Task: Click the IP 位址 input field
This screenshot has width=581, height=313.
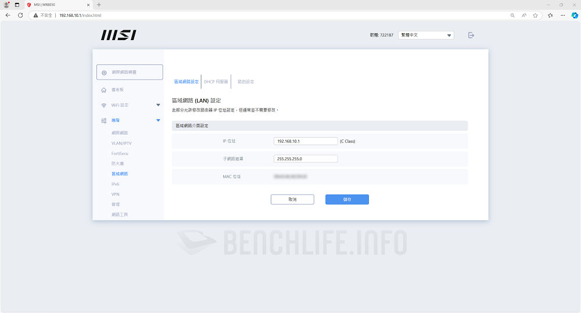Action: point(306,141)
